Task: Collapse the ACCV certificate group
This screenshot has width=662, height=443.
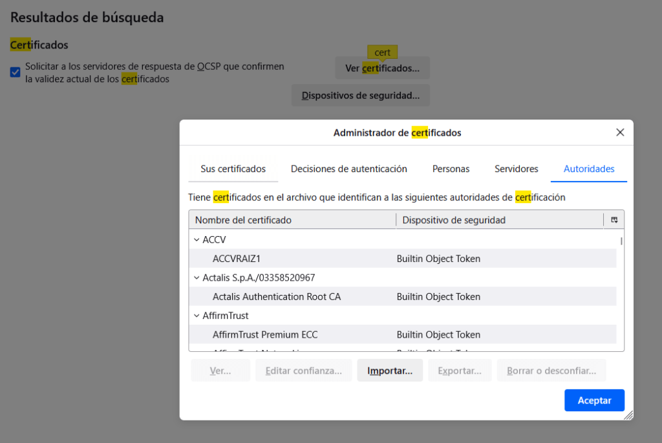Action: (x=197, y=240)
